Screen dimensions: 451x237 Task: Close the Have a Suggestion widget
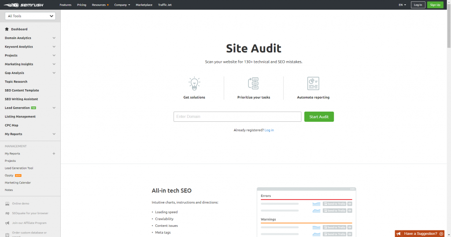tap(441, 233)
